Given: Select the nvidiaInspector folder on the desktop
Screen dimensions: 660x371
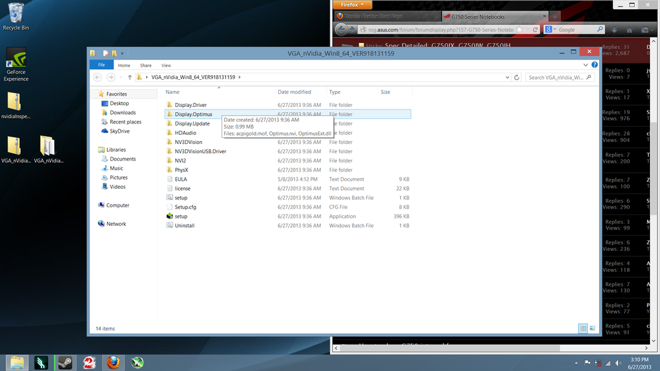Looking at the screenshot, I should coord(16,106).
